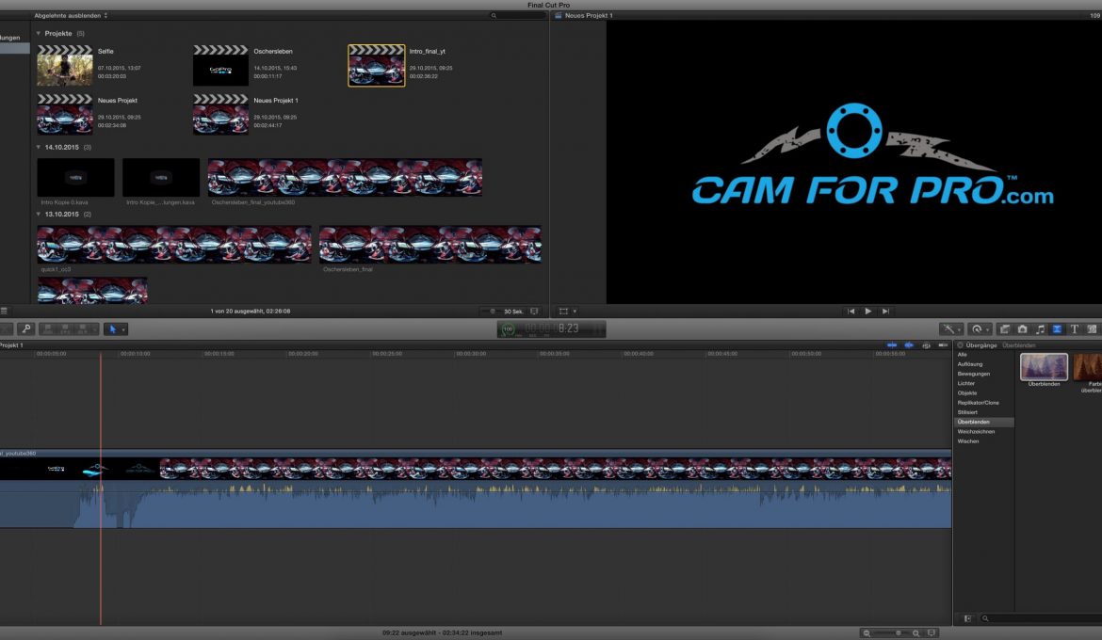
Task: Select the Selfie project thumbnail
Action: tap(65, 65)
